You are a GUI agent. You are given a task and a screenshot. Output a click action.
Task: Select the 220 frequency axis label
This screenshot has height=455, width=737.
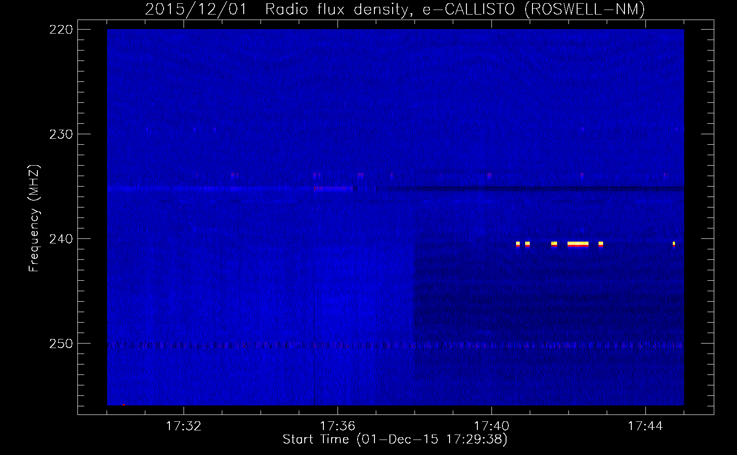[x=61, y=30]
